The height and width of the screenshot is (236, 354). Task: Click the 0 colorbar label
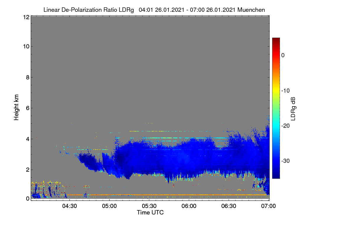[x=283, y=55]
